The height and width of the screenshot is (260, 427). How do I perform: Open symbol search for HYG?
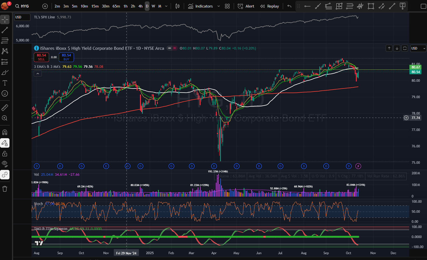click(22, 6)
